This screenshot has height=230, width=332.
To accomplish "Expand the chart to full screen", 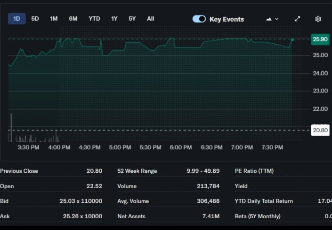I will click(297, 19).
